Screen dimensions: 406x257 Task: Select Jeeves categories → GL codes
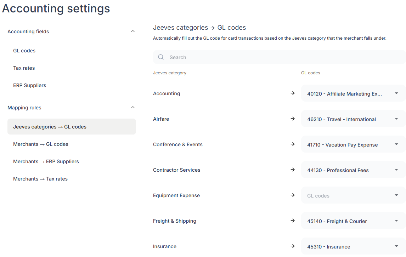point(50,127)
